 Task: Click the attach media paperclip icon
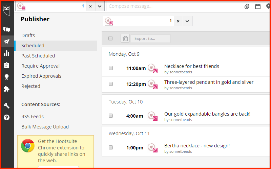tap(247, 6)
